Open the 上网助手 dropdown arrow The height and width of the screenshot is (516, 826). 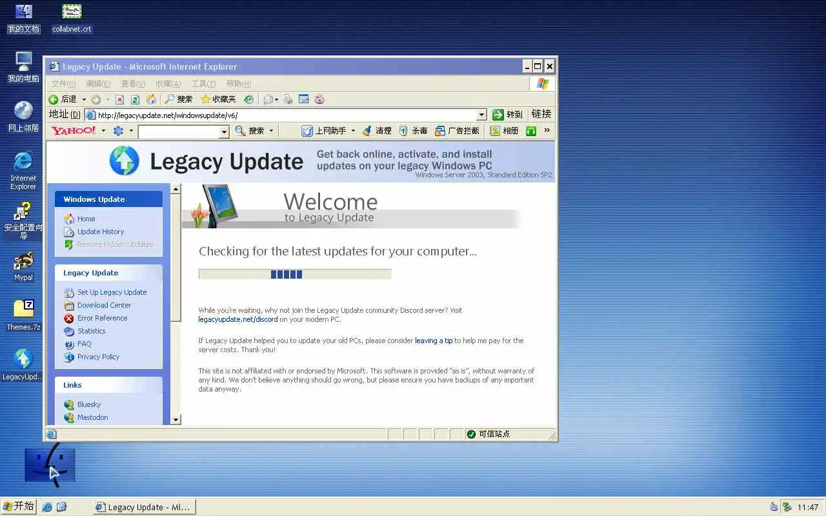[x=353, y=131]
